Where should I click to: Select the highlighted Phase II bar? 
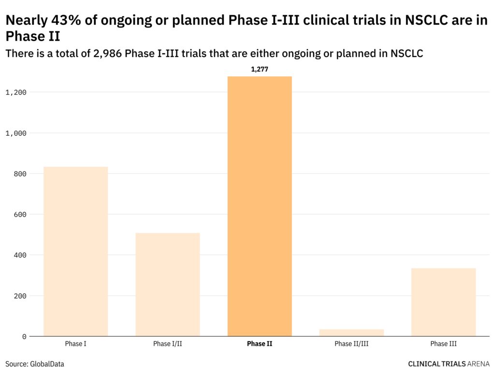[260, 206]
